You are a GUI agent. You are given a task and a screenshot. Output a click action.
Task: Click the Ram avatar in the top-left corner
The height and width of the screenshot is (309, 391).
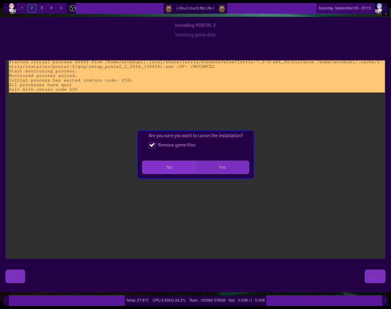tap(12, 8)
